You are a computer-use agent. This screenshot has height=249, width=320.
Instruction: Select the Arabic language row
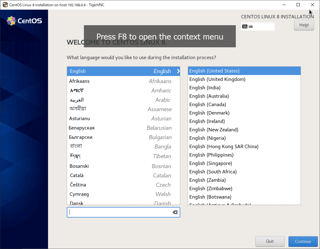(x=123, y=100)
